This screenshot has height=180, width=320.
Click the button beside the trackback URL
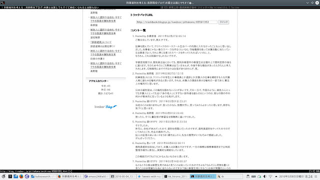tap(223, 22)
